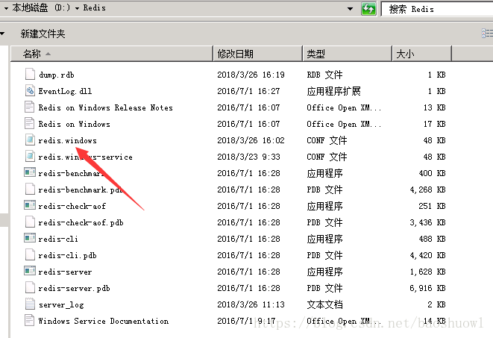Click the 搜索 Redis search box
This screenshot has width=493, height=338.
coord(437,9)
